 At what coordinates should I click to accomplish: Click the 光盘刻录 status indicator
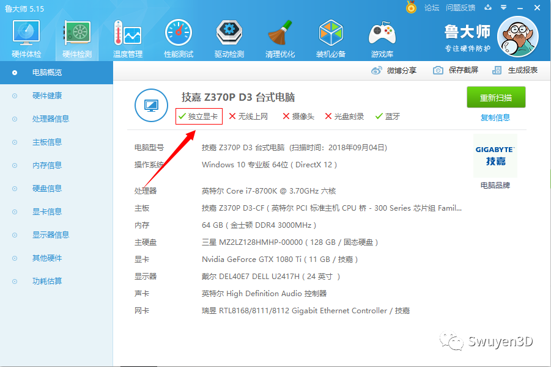344,116
